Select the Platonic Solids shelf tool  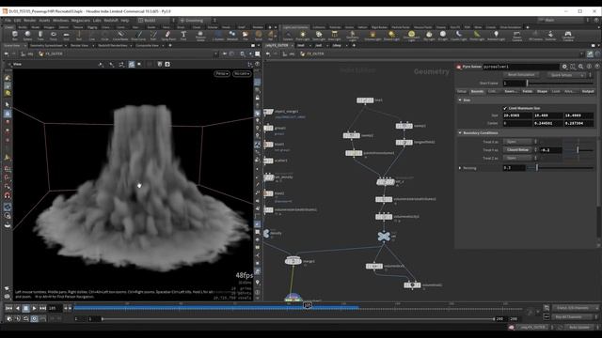coord(200,36)
